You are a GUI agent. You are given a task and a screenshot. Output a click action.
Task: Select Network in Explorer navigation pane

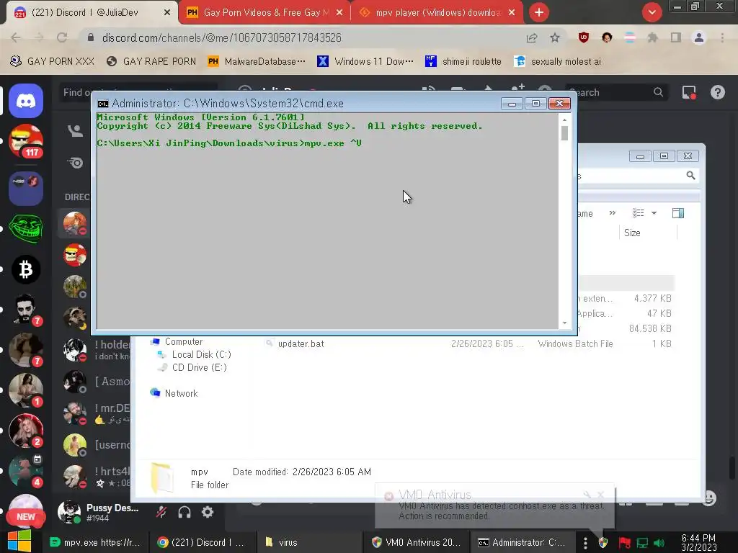181,394
